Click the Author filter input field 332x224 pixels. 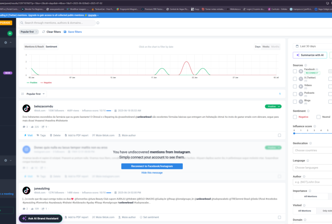point(312,182)
